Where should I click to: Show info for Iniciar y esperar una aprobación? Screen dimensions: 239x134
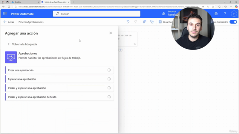[109, 88]
